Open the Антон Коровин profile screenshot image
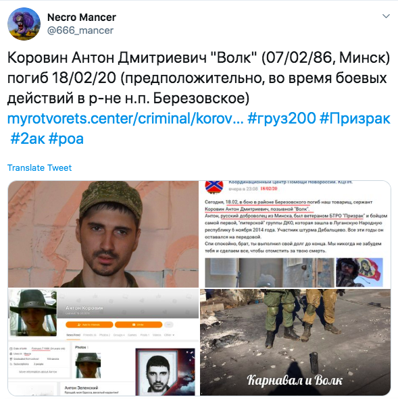This screenshot has width=398, height=399. [x=103, y=342]
